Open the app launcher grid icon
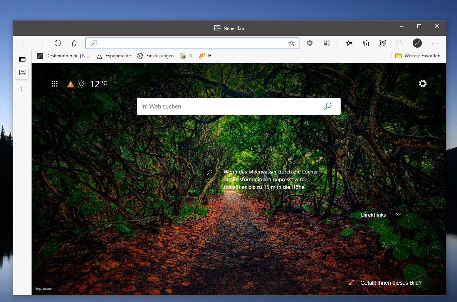The height and width of the screenshot is (302, 457). pos(54,84)
